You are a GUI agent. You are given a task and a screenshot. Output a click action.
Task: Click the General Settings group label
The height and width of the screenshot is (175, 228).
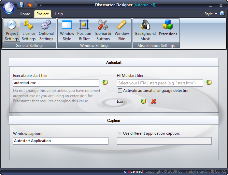pyautogui.click(x=30, y=46)
